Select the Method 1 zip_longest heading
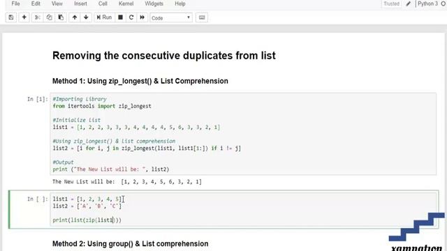 (x=140, y=81)
